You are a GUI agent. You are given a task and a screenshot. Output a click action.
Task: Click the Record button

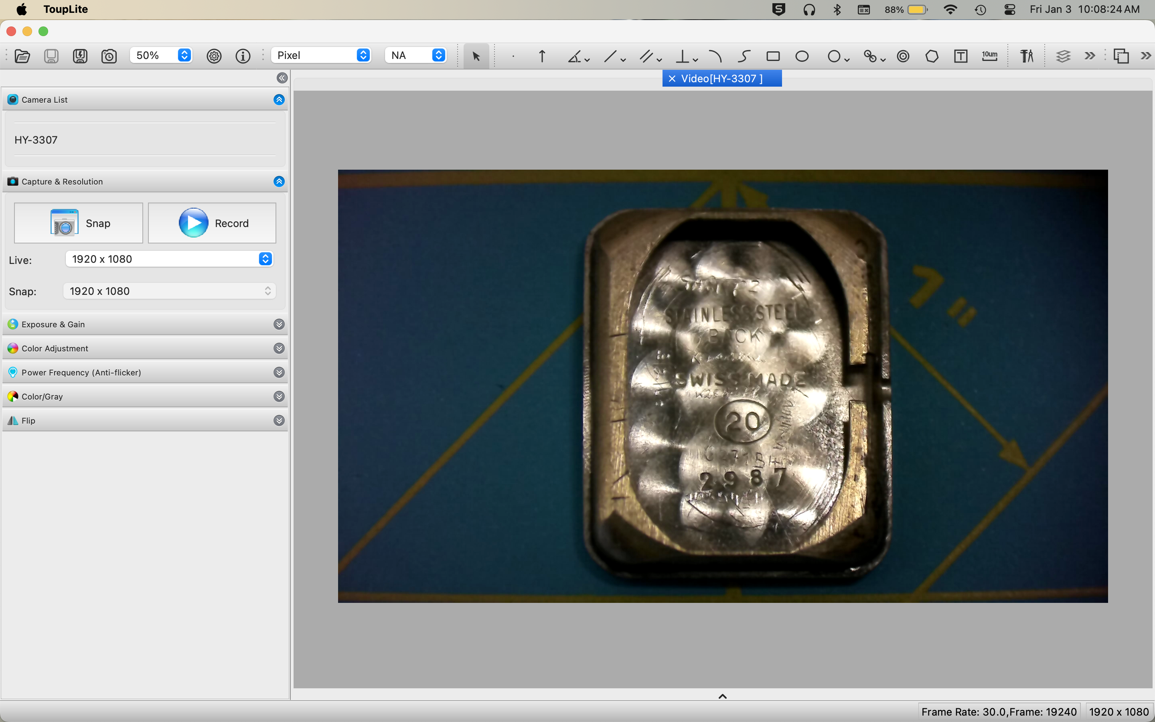212,223
